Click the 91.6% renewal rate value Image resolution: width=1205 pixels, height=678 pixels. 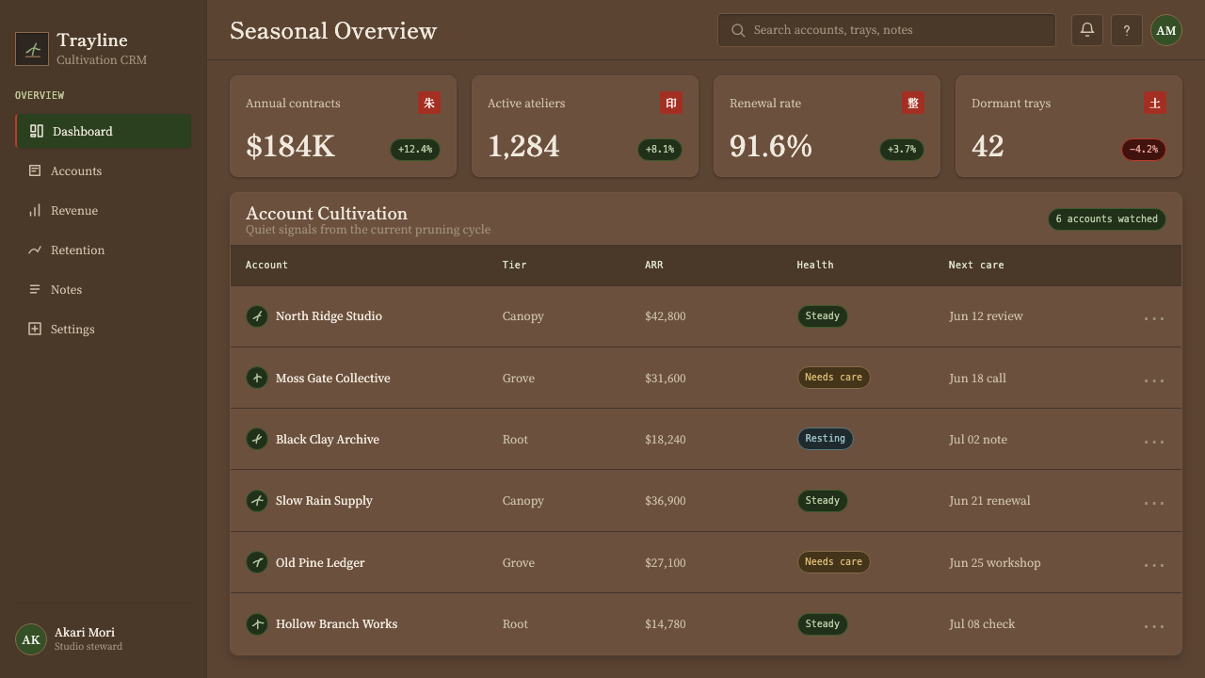tap(770, 146)
